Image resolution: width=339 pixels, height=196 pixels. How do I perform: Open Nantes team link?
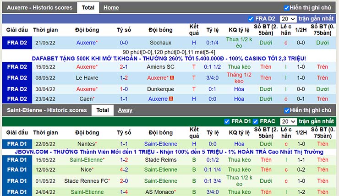pos(87,144)
